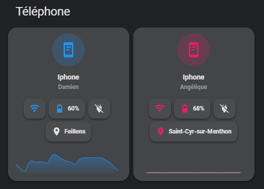Screen dimensions: 264x189
Task: Select the Feillens location chip
Action: 68,131
